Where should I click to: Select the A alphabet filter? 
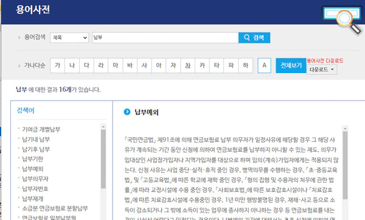264,65
